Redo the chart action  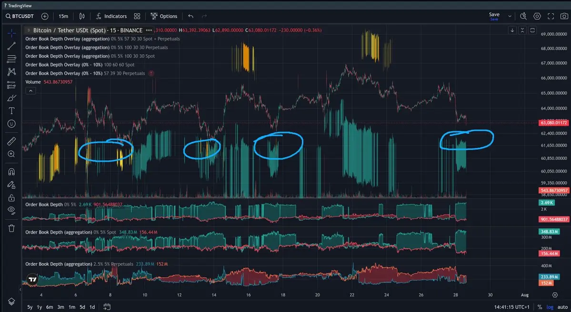click(x=204, y=16)
